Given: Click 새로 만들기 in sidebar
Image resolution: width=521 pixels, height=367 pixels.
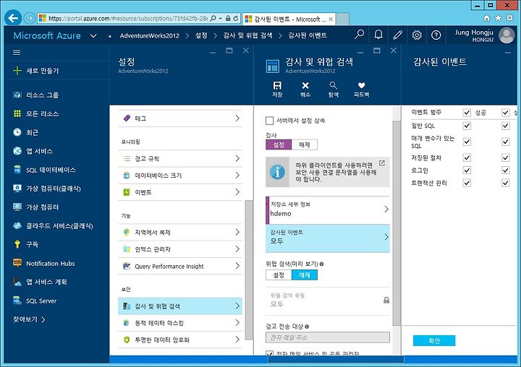Looking at the screenshot, I should tap(35, 71).
